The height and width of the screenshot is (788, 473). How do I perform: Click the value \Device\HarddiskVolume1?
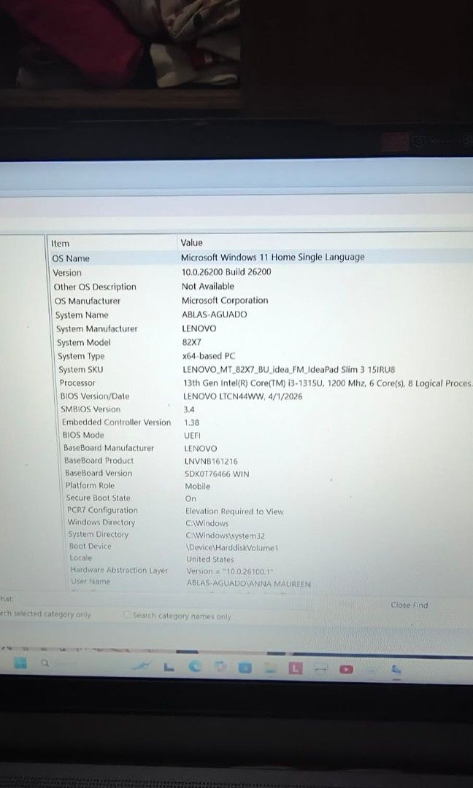click(x=232, y=547)
